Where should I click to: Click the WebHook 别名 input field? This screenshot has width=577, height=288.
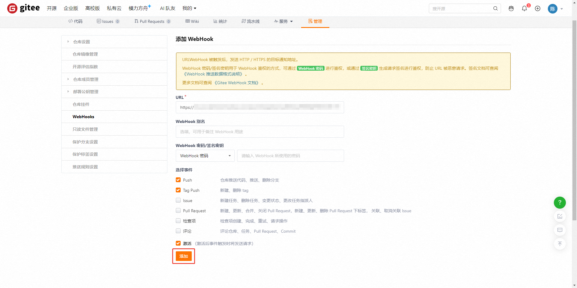pyautogui.click(x=260, y=132)
